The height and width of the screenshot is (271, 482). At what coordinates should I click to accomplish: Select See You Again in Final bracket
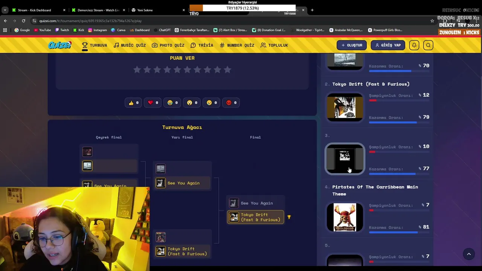[x=256, y=203]
